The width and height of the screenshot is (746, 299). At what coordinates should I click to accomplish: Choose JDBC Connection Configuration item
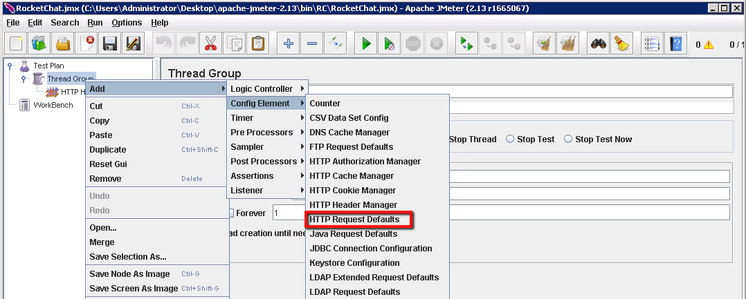(x=376, y=248)
